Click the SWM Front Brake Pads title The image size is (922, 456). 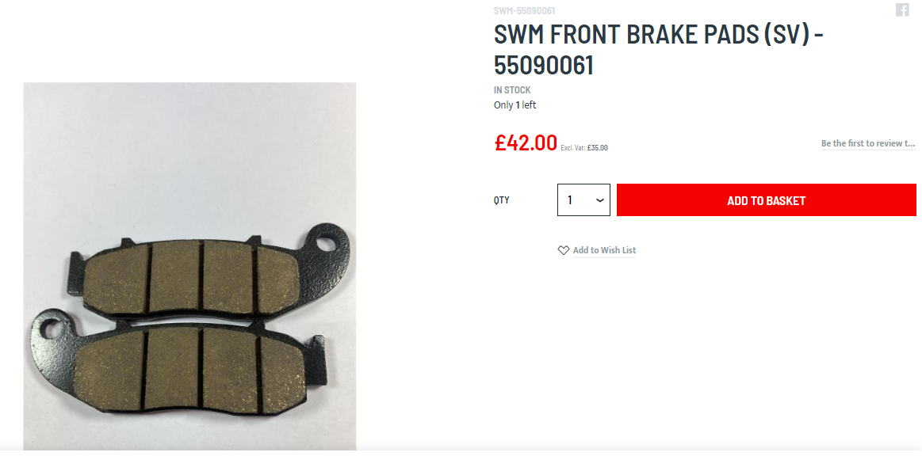click(x=659, y=51)
